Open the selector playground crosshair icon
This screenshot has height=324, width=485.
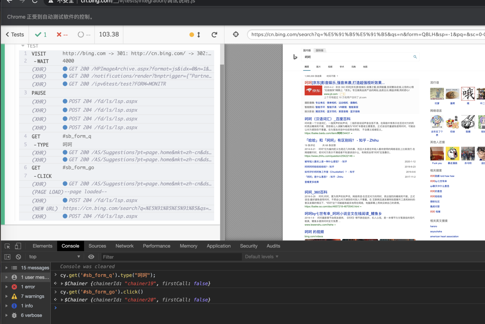pos(236,34)
